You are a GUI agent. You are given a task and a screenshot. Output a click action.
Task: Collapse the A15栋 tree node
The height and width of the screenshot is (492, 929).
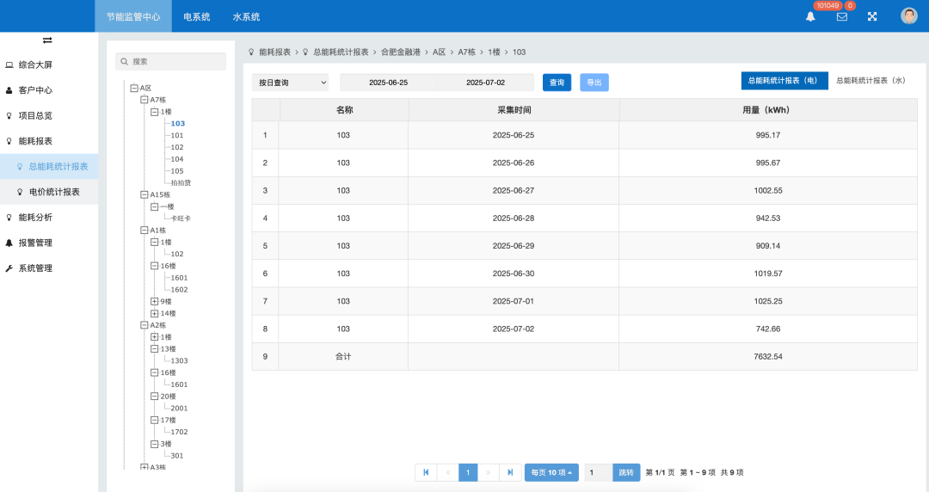point(144,194)
